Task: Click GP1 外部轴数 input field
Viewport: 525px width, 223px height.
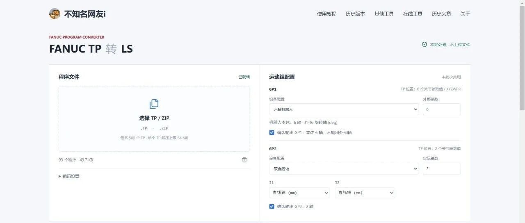Action: click(442, 109)
